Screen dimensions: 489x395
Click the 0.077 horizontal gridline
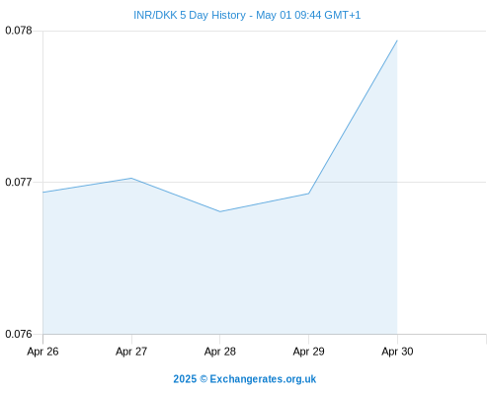442,182
